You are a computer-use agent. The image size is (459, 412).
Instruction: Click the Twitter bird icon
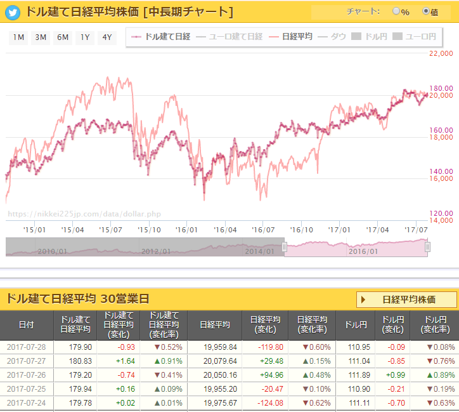click(x=13, y=12)
